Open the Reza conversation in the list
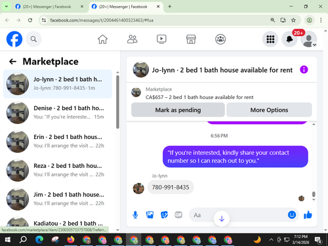 pyautogui.click(x=58, y=171)
